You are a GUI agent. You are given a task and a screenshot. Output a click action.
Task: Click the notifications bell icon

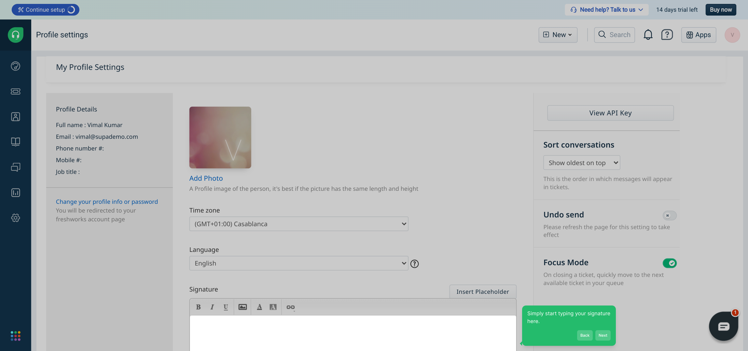[x=648, y=35]
